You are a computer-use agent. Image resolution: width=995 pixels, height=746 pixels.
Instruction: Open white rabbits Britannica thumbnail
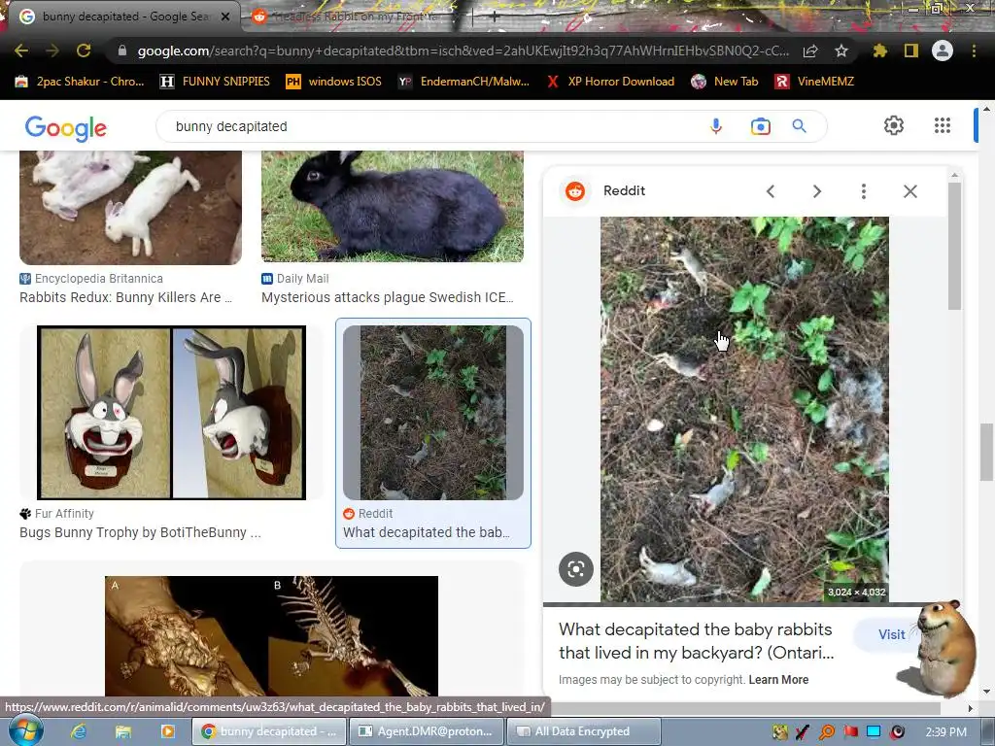[131, 208]
